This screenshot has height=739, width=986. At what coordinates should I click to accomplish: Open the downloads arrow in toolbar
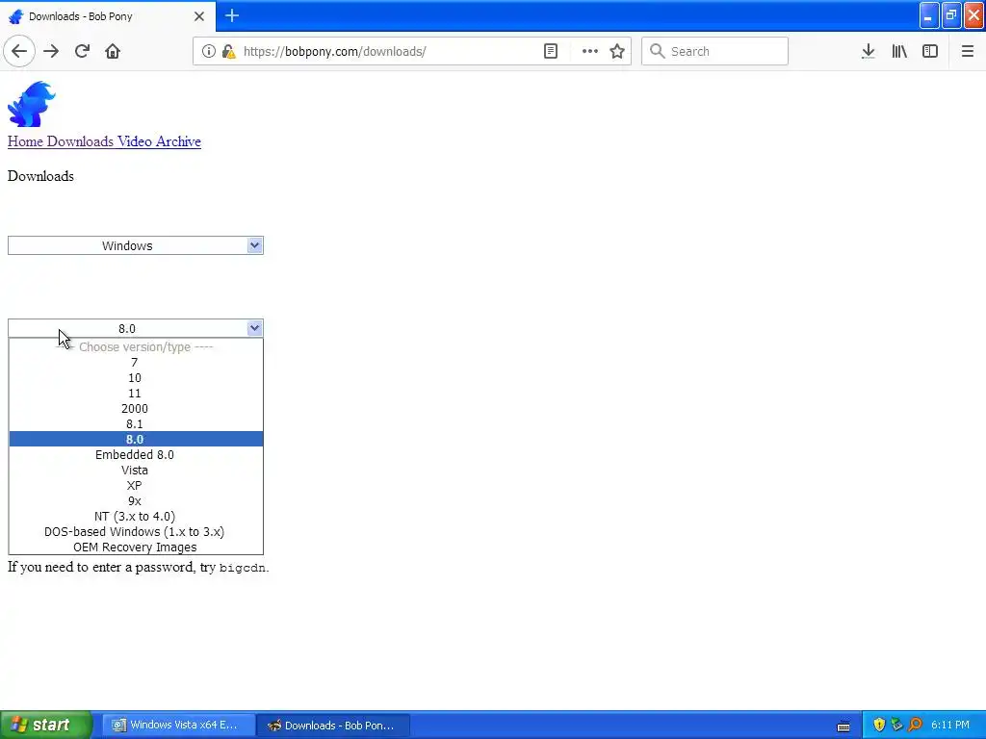pyautogui.click(x=868, y=51)
